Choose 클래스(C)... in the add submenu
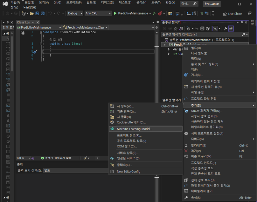 click(x=146, y=165)
